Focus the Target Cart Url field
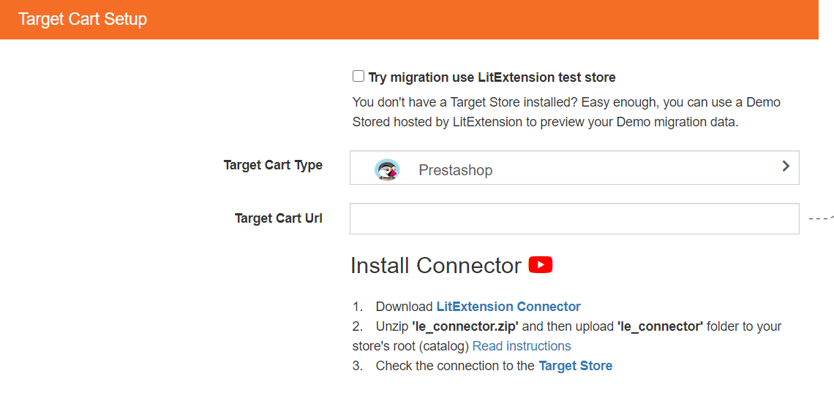The image size is (834, 414). click(574, 218)
